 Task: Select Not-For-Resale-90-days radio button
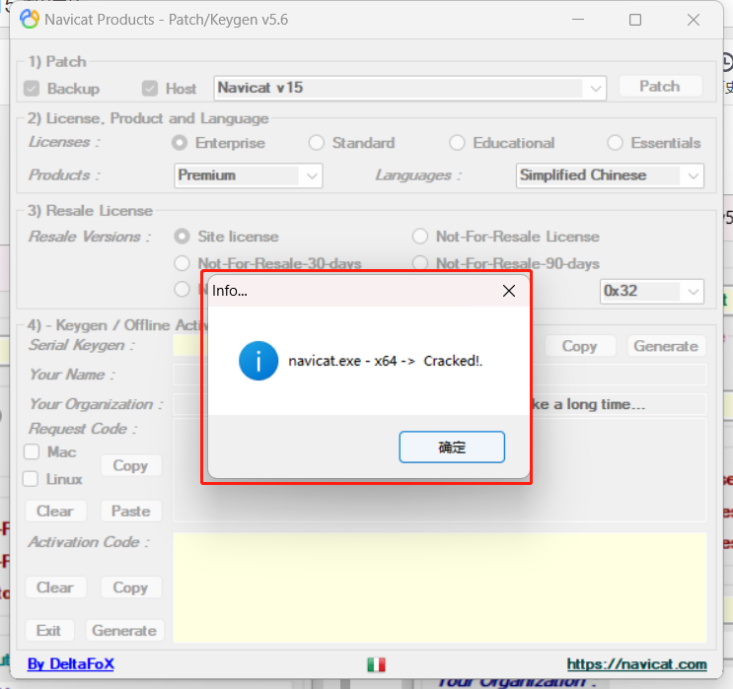click(x=420, y=262)
